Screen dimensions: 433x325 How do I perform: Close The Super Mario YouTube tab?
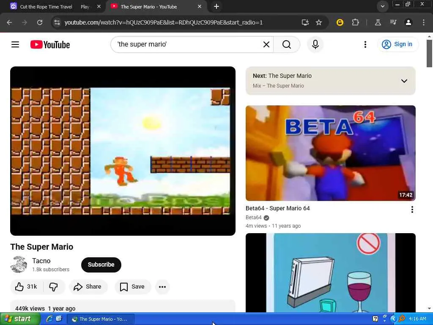click(200, 6)
